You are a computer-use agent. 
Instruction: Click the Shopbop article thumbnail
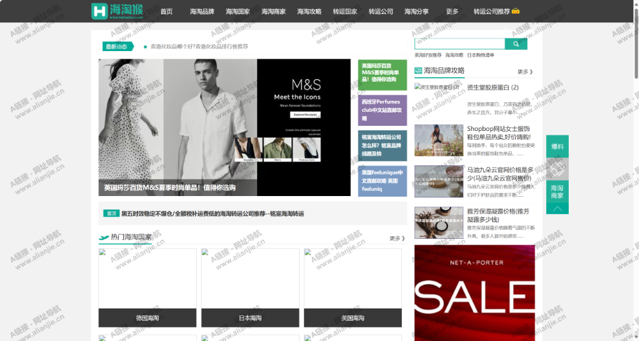(439, 140)
